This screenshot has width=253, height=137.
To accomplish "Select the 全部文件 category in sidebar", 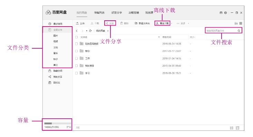I will click(x=57, y=30).
